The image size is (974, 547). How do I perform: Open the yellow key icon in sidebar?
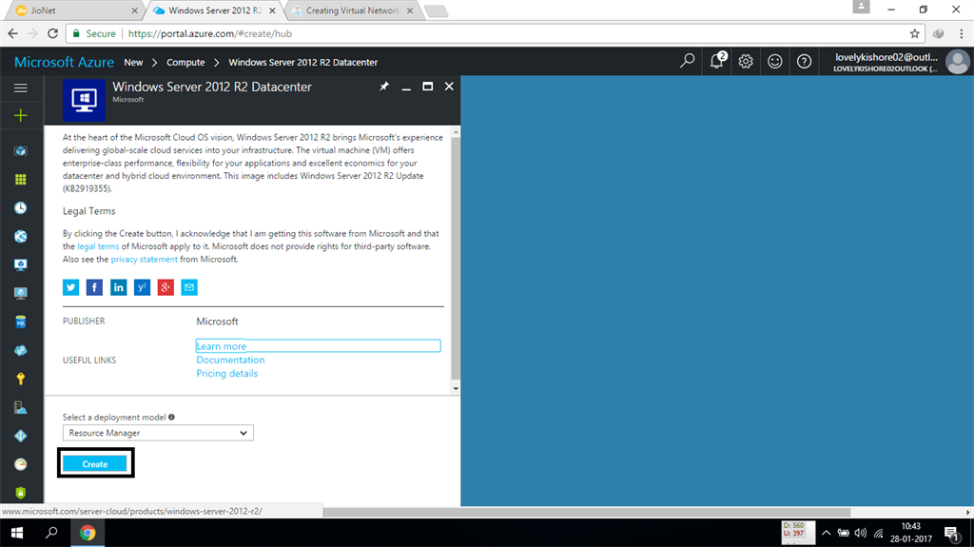coord(21,379)
